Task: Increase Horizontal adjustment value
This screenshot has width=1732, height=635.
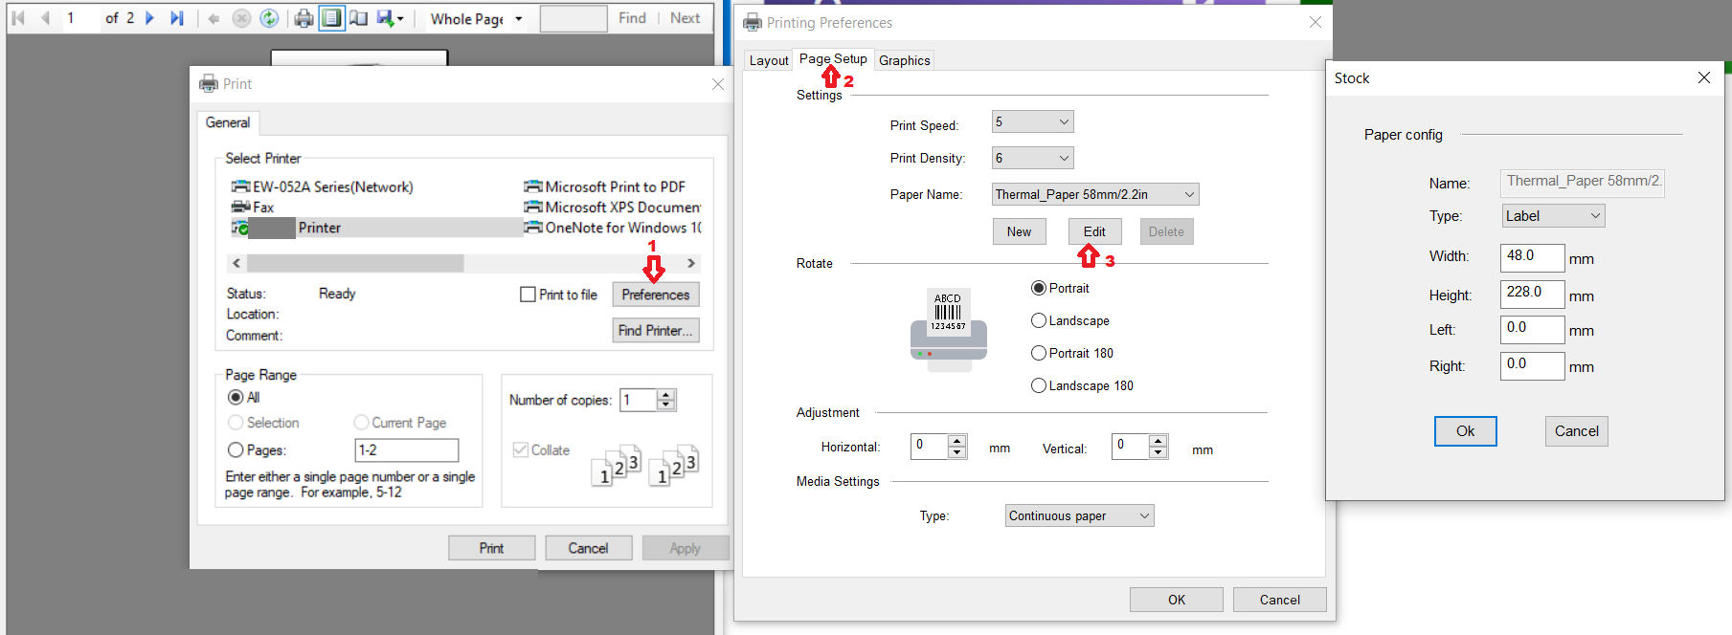Action: pos(956,441)
